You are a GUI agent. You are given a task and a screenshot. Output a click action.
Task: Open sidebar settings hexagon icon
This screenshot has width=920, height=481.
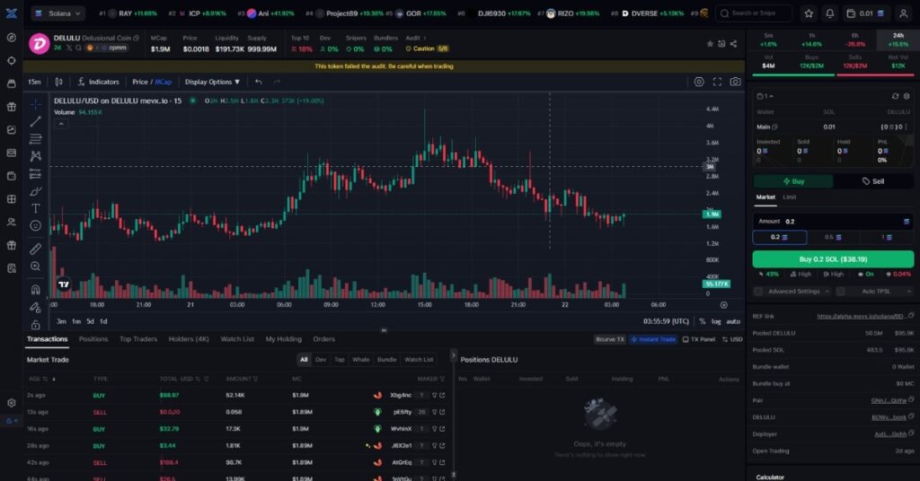point(11,403)
